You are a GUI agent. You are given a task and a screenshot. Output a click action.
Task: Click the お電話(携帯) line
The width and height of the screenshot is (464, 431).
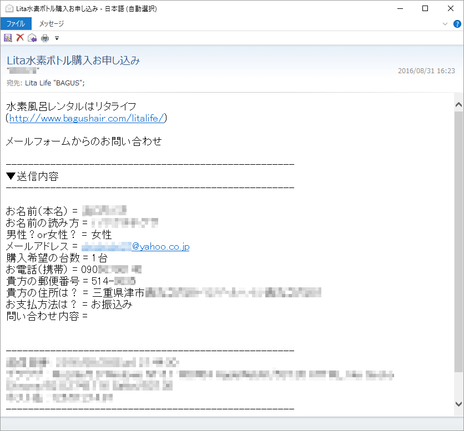pos(74,270)
